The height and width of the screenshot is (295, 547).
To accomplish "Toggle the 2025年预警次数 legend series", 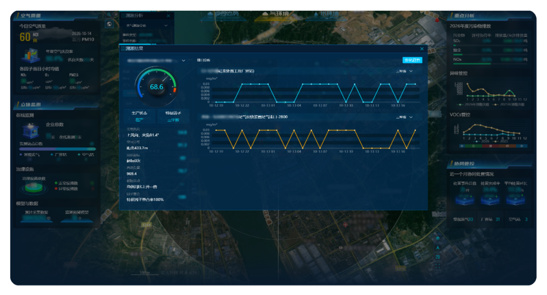I will click(x=509, y=104).
